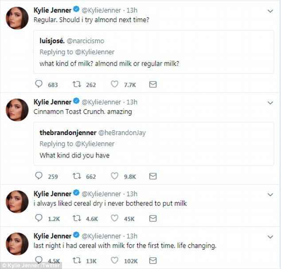Retweet the Cinnamon Toast Crunch tweet

pos(77,176)
